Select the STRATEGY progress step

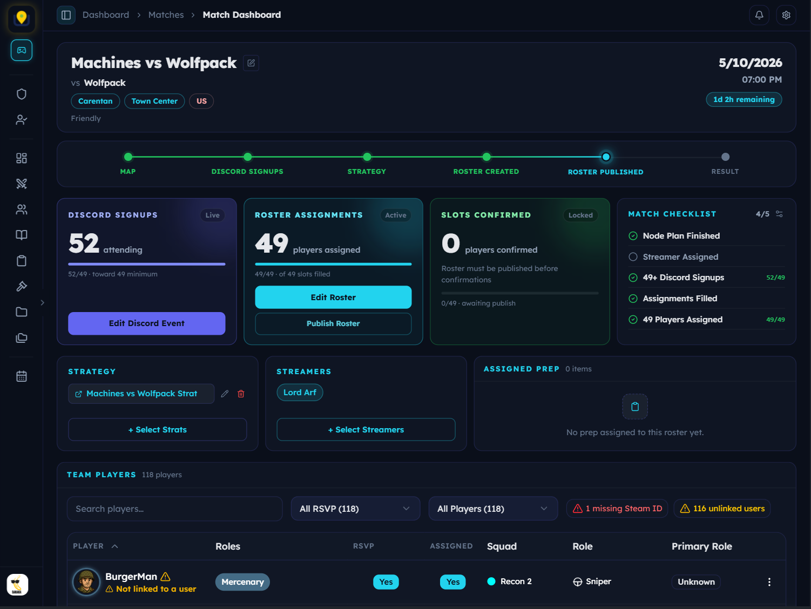(x=367, y=163)
